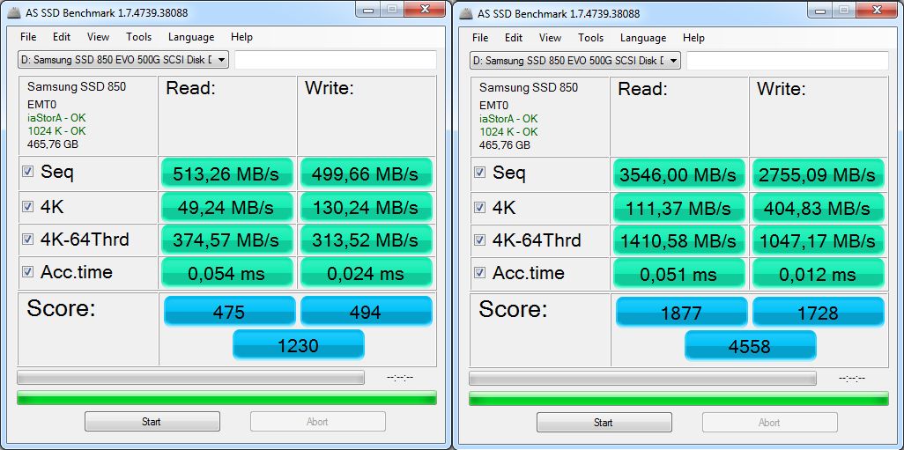Click the green progress bar in right window
This screenshot has height=450, width=904.
(x=678, y=398)
